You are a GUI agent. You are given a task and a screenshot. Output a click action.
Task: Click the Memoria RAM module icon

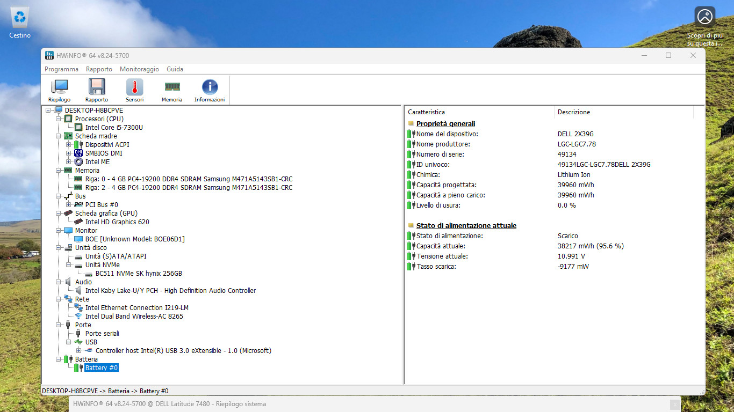(172, 90)
